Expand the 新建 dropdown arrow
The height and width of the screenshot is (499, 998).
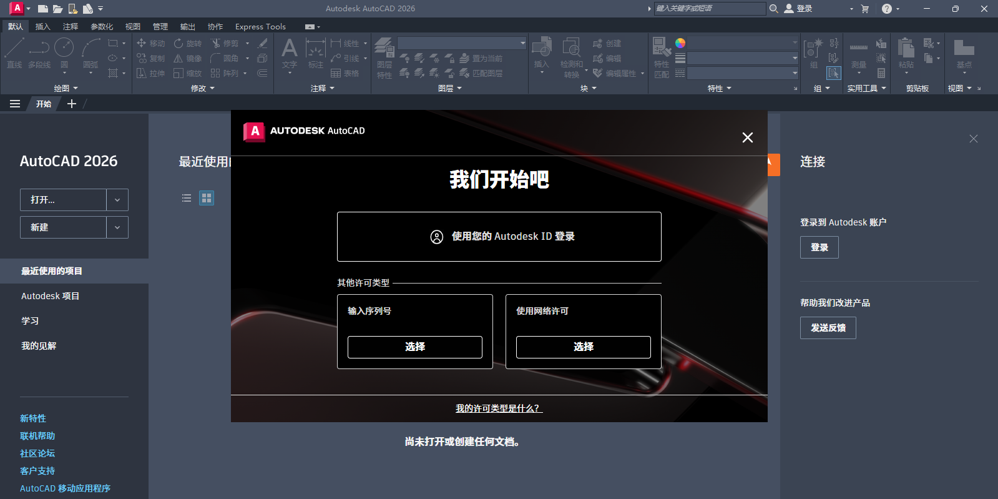[117, 227]
